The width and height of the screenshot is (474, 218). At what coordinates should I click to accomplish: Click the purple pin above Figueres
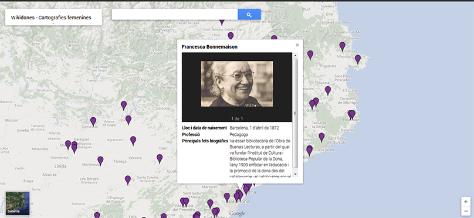(310, 54)
